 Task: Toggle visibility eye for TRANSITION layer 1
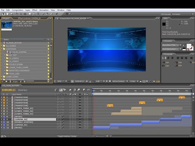(80, 97)
